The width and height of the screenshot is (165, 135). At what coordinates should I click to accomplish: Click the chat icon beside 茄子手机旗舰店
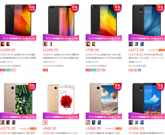144,66
